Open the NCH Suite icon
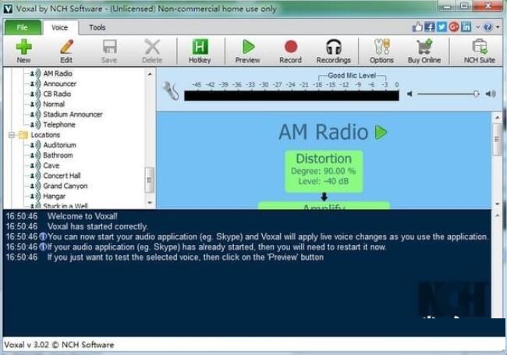 (x=479, y=47)
